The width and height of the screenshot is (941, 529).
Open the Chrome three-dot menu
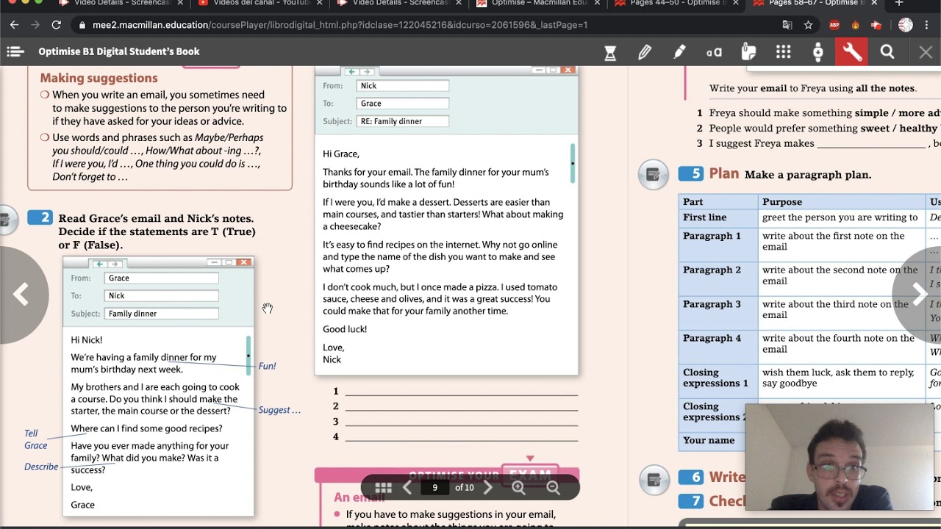pyautogui.click(x=926, y=25)
